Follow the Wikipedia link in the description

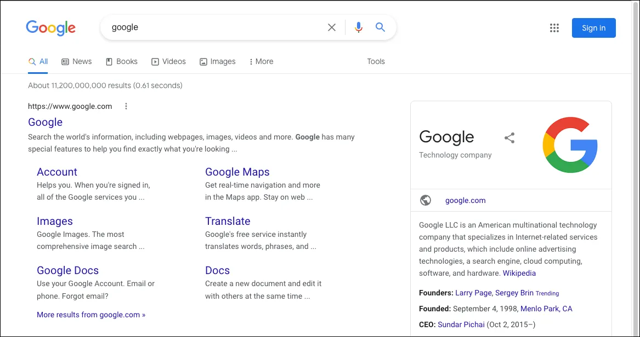(x=519, y=273)
